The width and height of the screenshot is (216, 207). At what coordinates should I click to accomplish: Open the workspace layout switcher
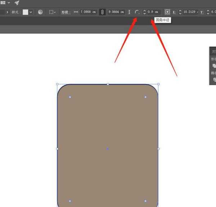click(4, 3)
